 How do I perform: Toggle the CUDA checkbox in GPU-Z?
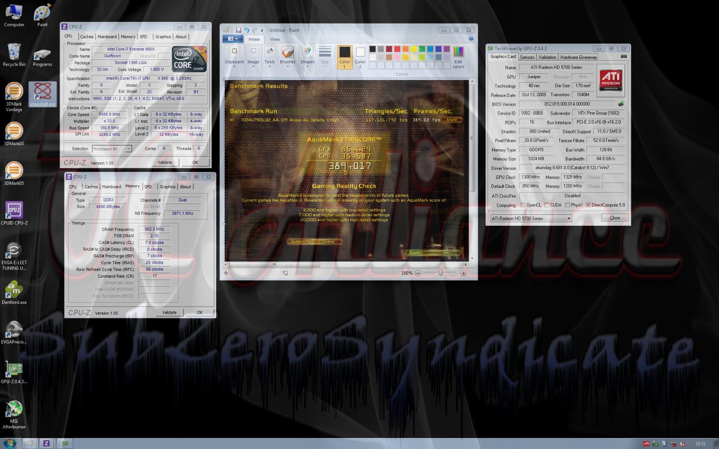[x=546, y=205]
